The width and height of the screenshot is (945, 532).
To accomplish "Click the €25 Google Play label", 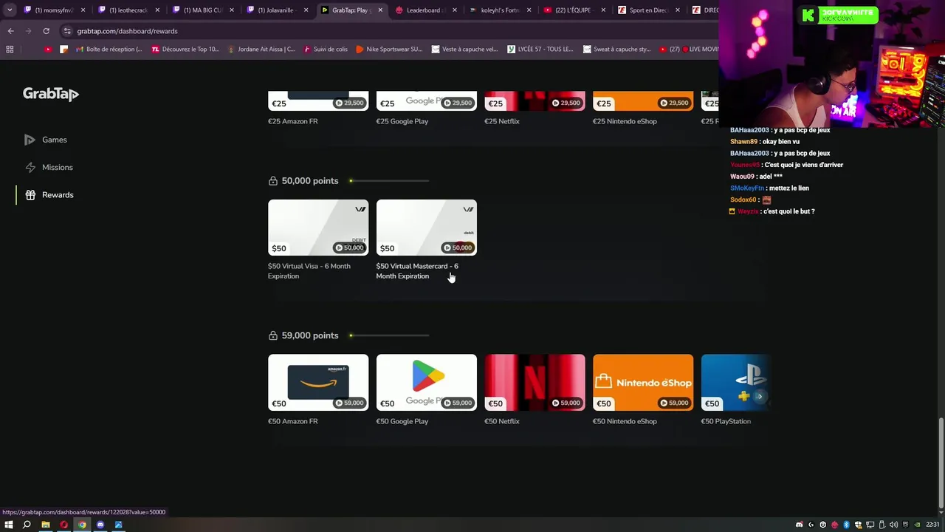I will (402, 121).
